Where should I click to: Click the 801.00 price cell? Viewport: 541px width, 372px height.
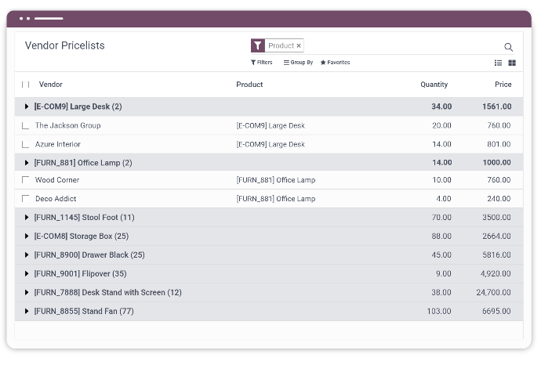click(x=499, y=144)
